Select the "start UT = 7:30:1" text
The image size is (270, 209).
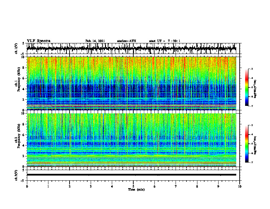[x=165, y=41]
